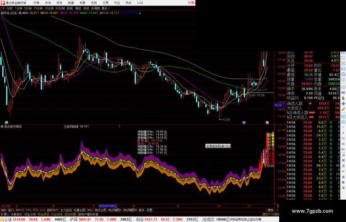Select the MA2 indicator tab
346x222 pixels.
[90, 210]
